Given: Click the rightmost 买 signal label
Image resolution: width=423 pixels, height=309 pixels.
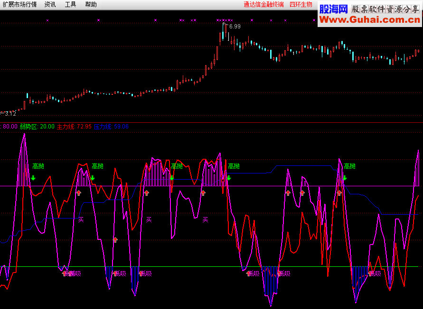Looking at the screenshot, I should [x=205, y=220].
